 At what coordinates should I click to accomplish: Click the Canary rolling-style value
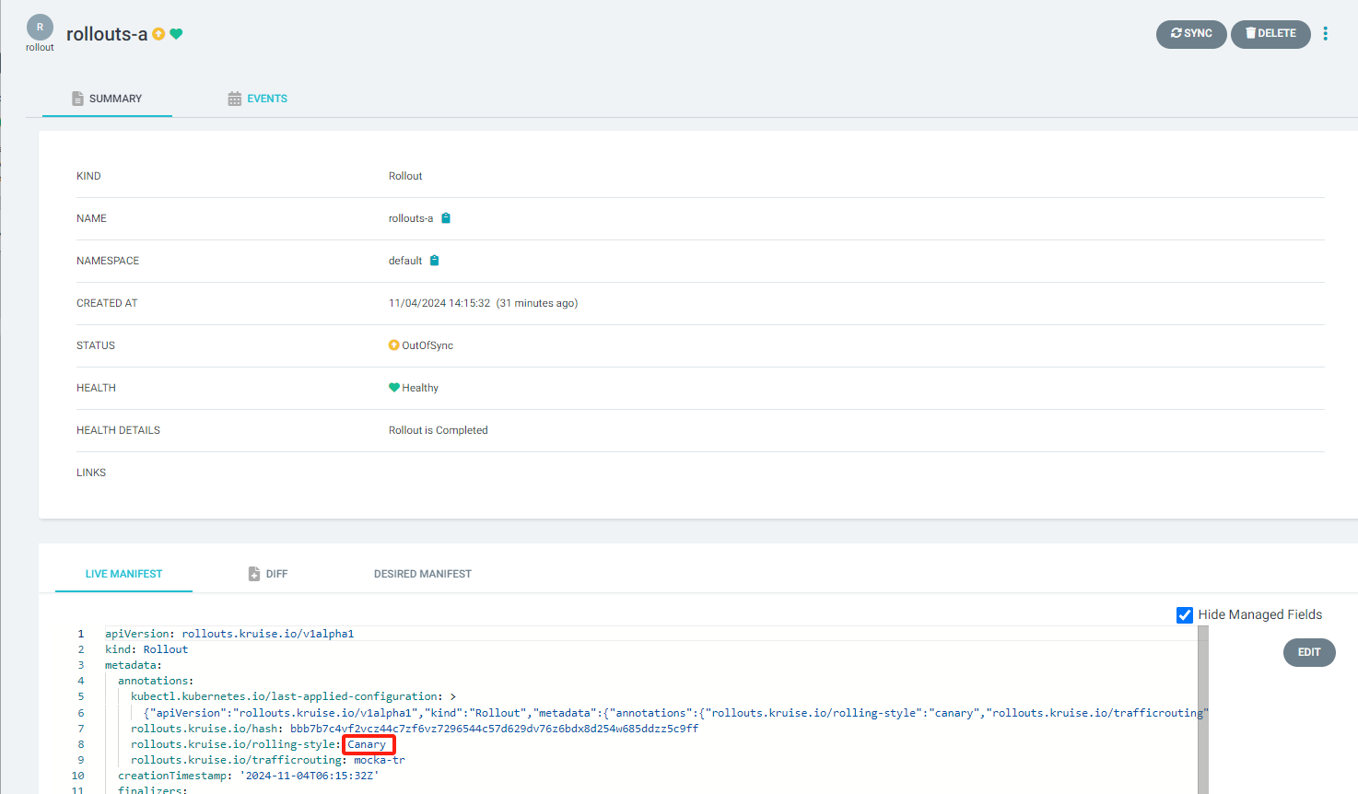367,744
